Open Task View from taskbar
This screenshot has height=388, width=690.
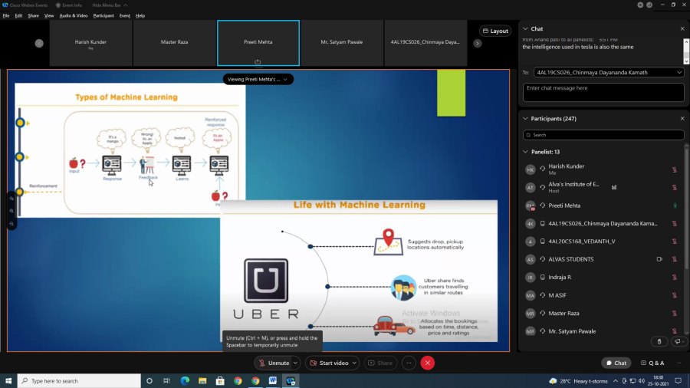166,380
